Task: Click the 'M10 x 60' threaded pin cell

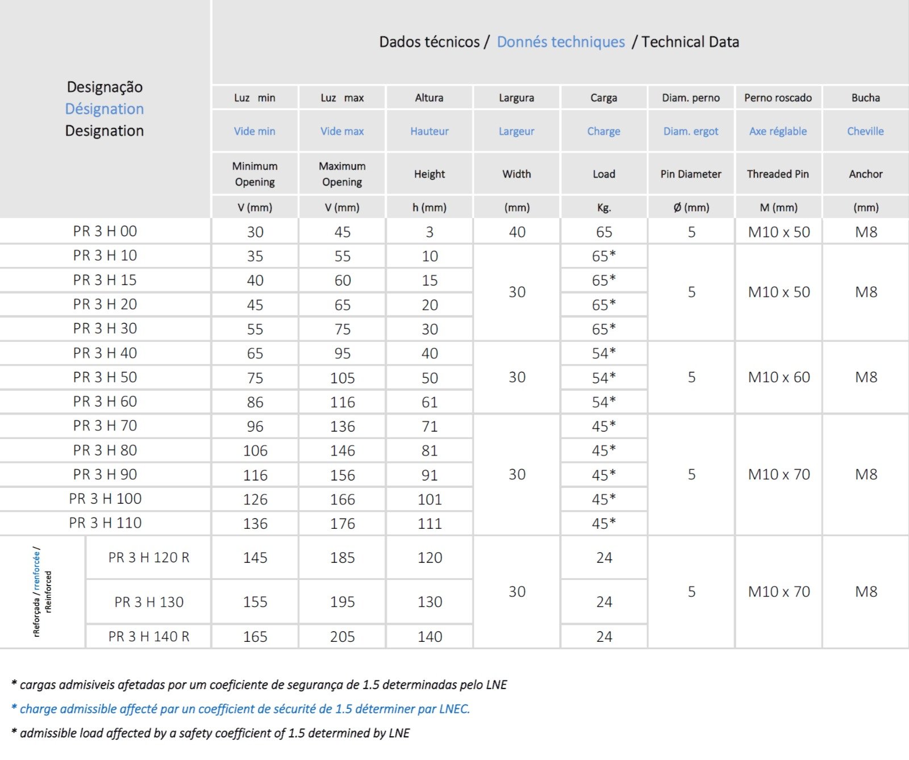Action: pyautogui.click(x=778, y=377)
